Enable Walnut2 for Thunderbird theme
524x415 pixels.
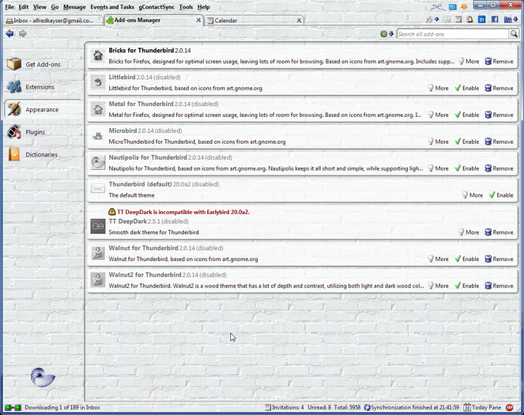[x=467, y=285]
